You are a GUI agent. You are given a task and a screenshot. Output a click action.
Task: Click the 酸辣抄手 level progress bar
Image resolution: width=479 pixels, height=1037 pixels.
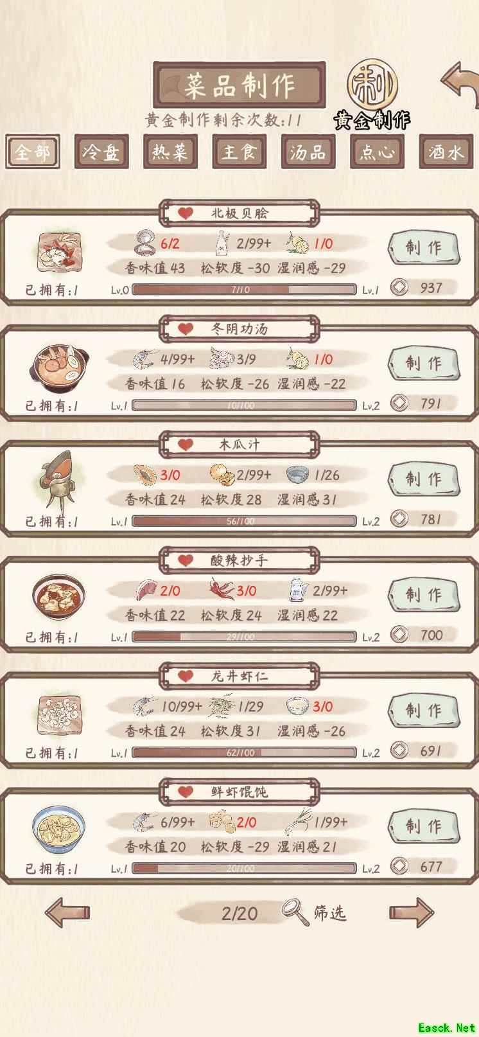tap(244, 637)
